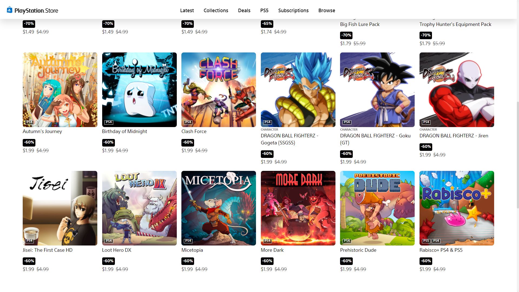This screenshot has width=519, height=292.
Task: Click the page's vertical scrollbar thumb
Action: click(517, 155)
